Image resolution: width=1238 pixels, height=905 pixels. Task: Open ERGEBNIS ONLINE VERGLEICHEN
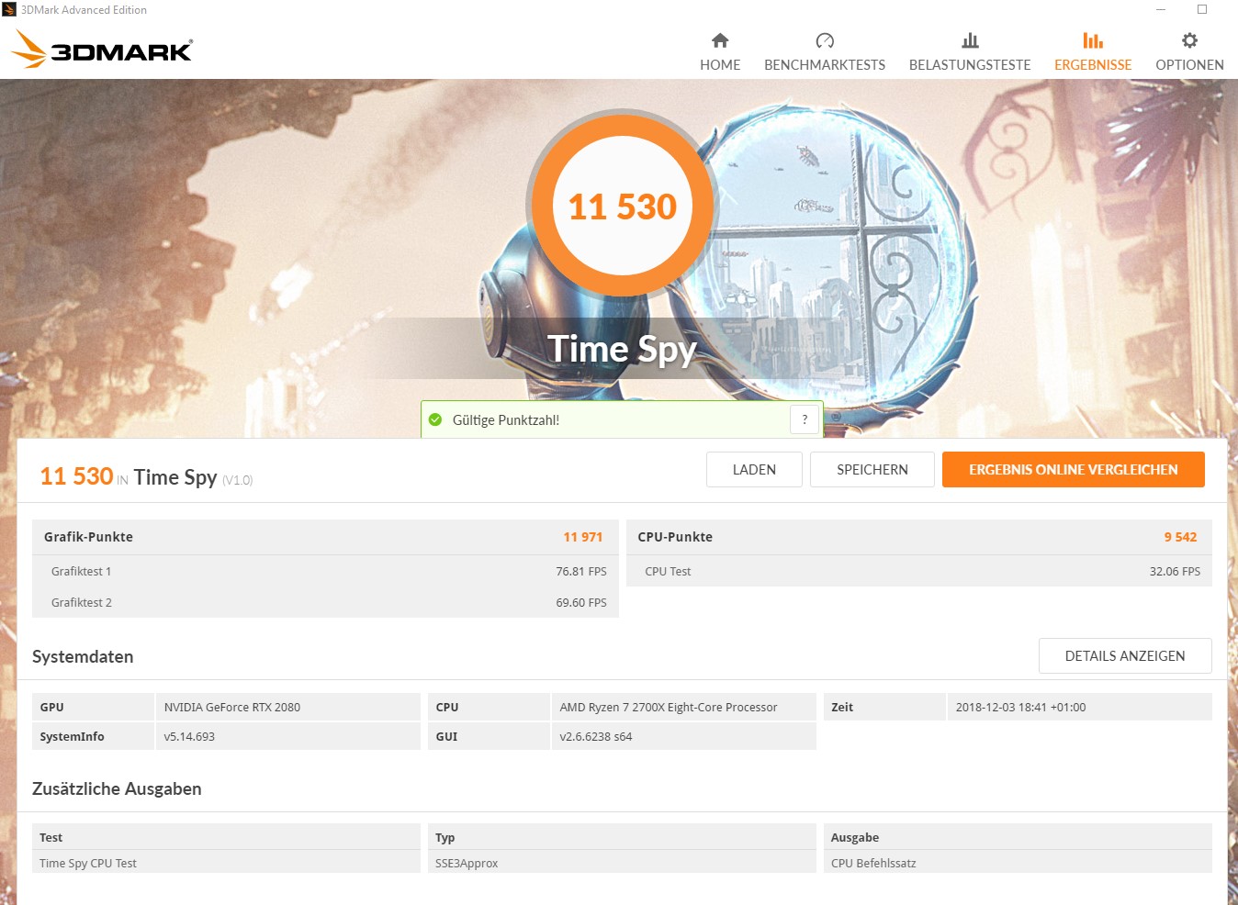pos(1073,469)
